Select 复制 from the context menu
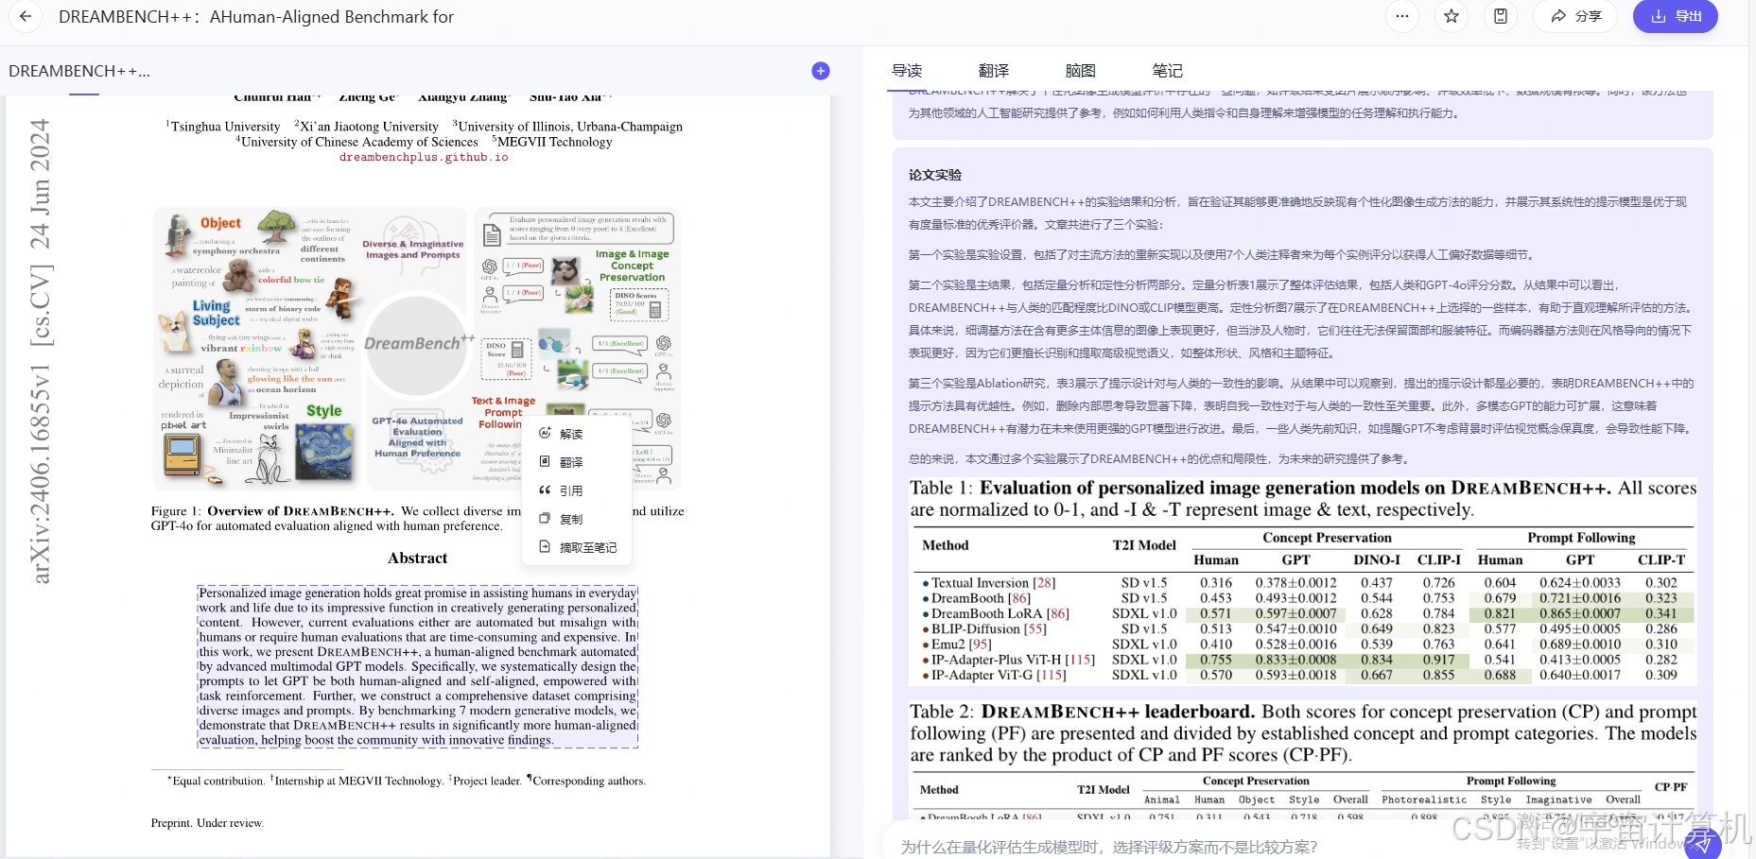Viewport: 1756px width, 859px height. pyautogui.click(x=576, y=519)
